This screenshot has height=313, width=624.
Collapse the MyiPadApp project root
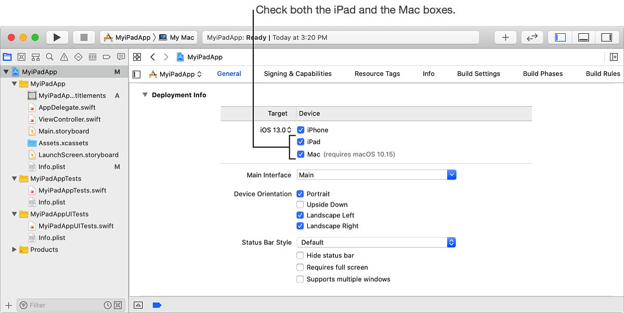[x=6, y=72]
